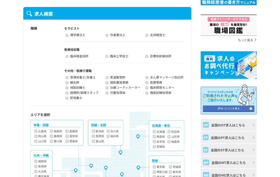Open the 職場図鑑 banner
Screen dimensions: 280x177
click(x=228, y=25)
